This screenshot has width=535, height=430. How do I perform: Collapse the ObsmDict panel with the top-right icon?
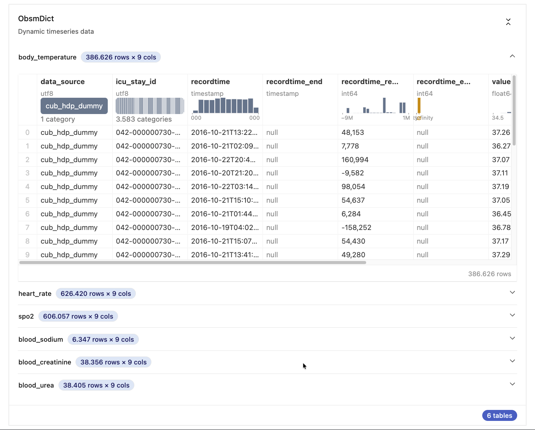tap(508, 22)
